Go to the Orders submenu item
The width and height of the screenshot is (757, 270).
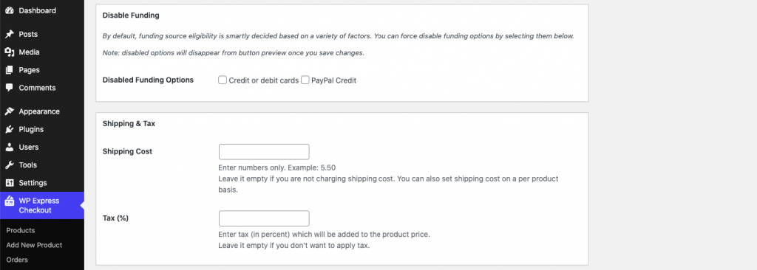point(17,260)
